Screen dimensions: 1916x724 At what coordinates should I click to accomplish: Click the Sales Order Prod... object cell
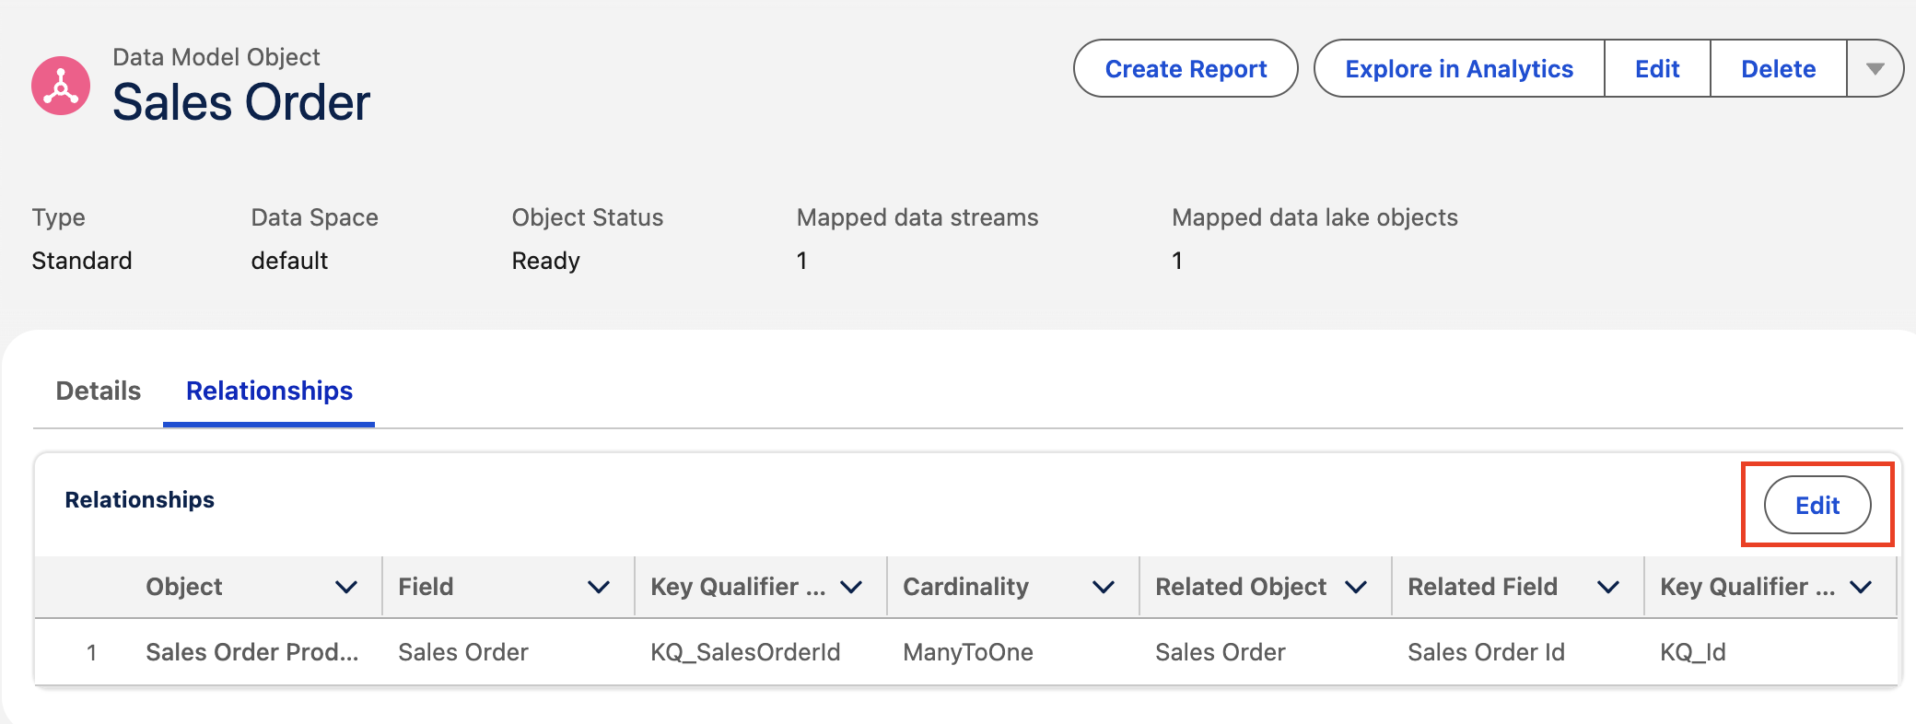pos(251,652)
